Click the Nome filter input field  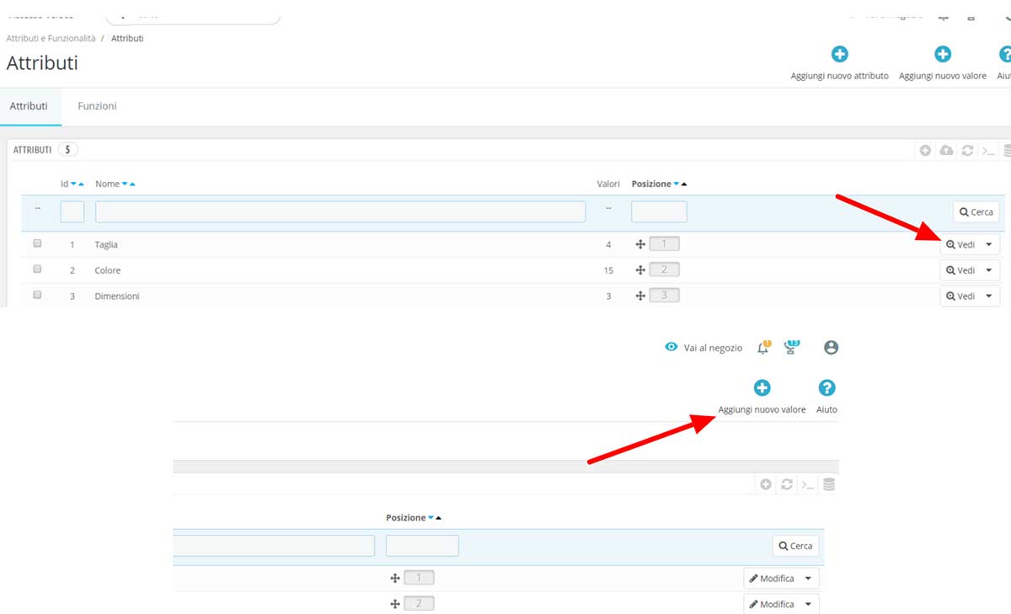341,211
